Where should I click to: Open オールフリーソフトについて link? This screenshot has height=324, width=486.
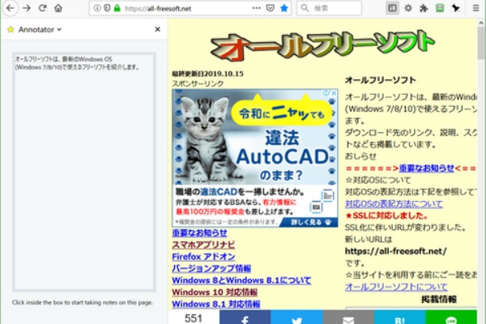pyautogui.click(x=396, y=287)
